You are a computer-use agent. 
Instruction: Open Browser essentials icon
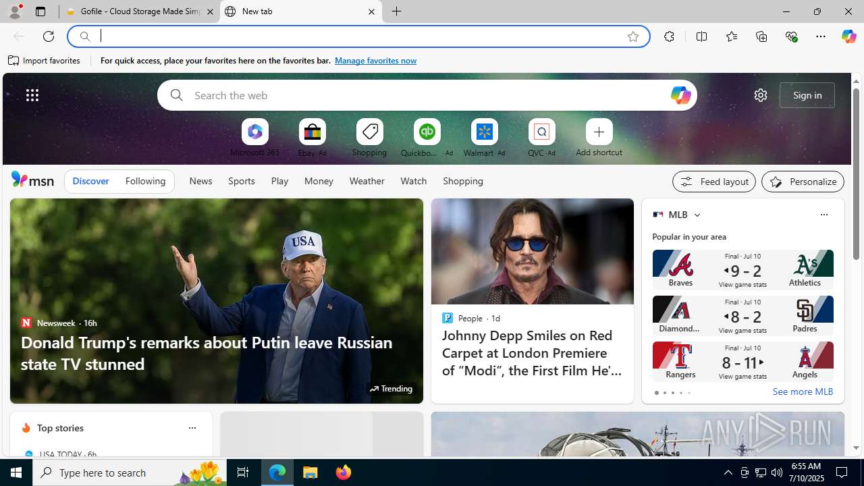coord(791,36)
